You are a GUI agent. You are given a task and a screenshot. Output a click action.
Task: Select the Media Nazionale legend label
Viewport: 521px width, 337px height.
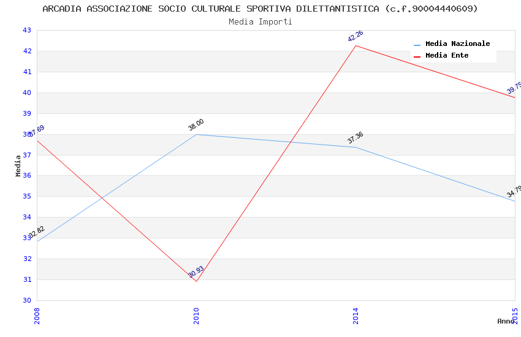point(457,44)
